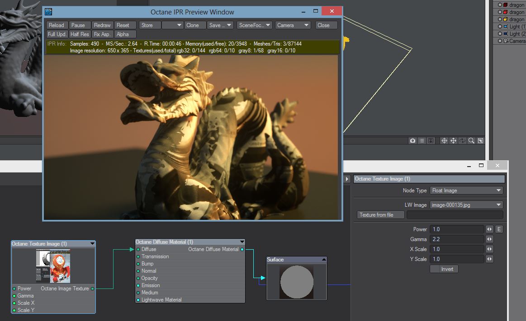Toggle Half Res rendering
The height and width of the screenshot is (321, 526).
[x=80, y=34]
